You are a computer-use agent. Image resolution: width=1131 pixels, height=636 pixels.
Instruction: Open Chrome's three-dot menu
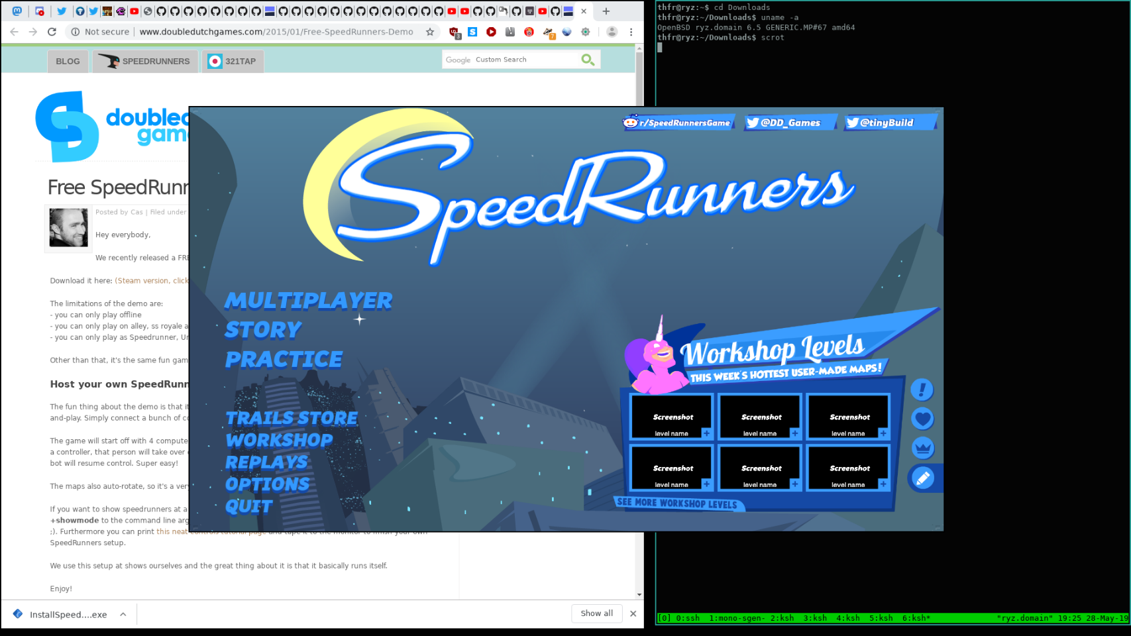(631, 32)
